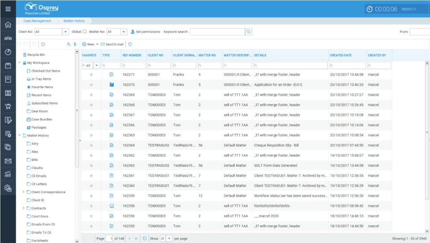Toggle the Global checkbox

(x=85, y=32)
